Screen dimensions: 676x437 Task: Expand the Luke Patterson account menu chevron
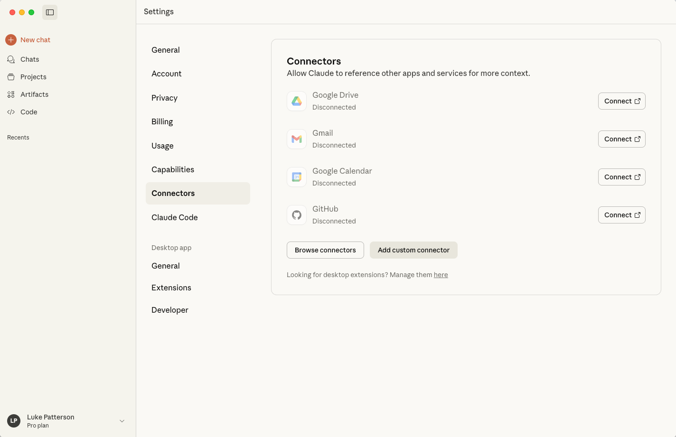coord(122,421)
